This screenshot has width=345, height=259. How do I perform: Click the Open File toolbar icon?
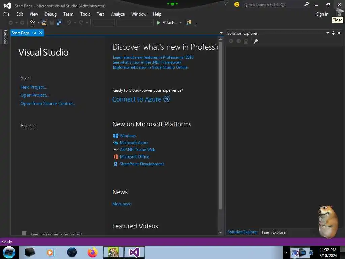(x=44, y=23)
